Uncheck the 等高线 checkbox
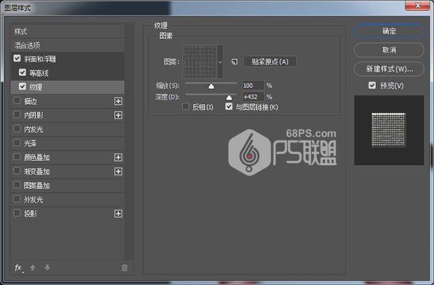 pos(22,72)
